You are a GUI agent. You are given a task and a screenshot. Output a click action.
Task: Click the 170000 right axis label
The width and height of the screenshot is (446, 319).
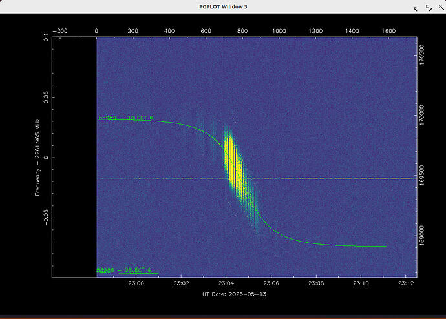pyautogui.click(x=421, y=115)
